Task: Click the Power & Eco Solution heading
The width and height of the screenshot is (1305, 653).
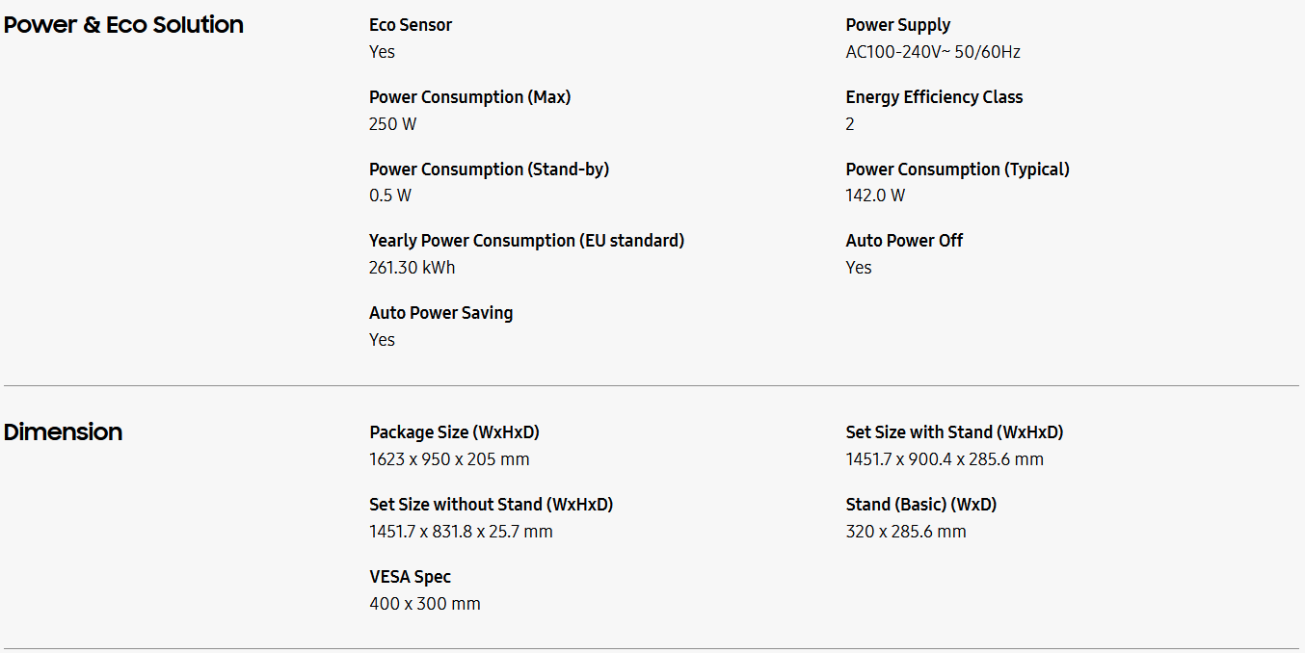Action: (123, 25)
